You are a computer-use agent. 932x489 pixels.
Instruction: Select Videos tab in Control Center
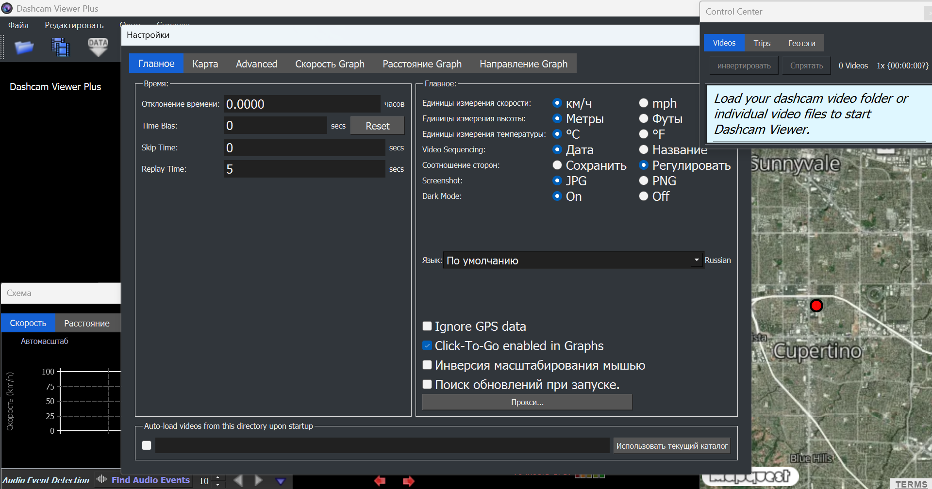coord(724,43)
